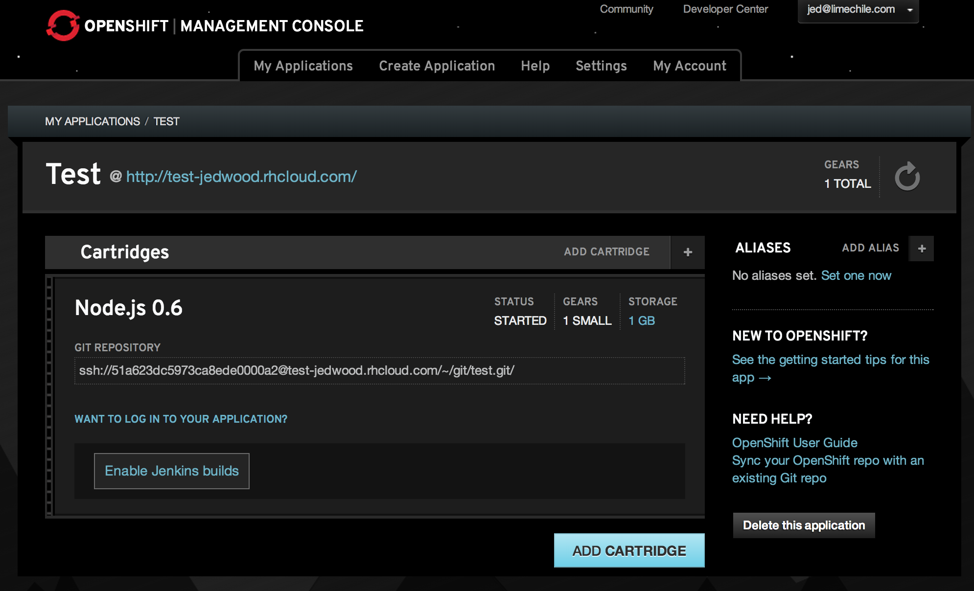Open the jed@limechile.com account dropdown
Viewport: 974px width, 591px height.
(858, 10)
